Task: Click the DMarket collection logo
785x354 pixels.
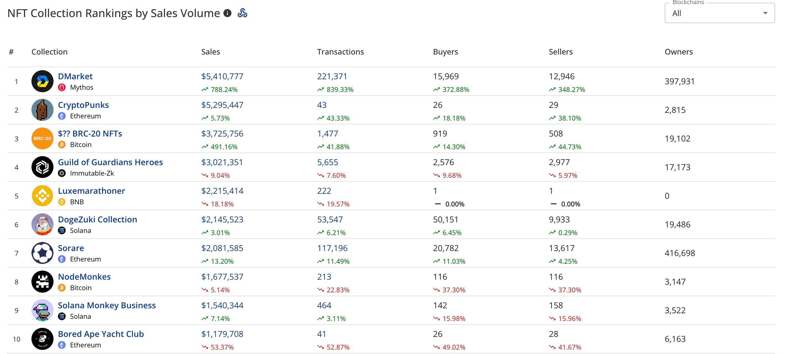Action: tap(42, 81)
